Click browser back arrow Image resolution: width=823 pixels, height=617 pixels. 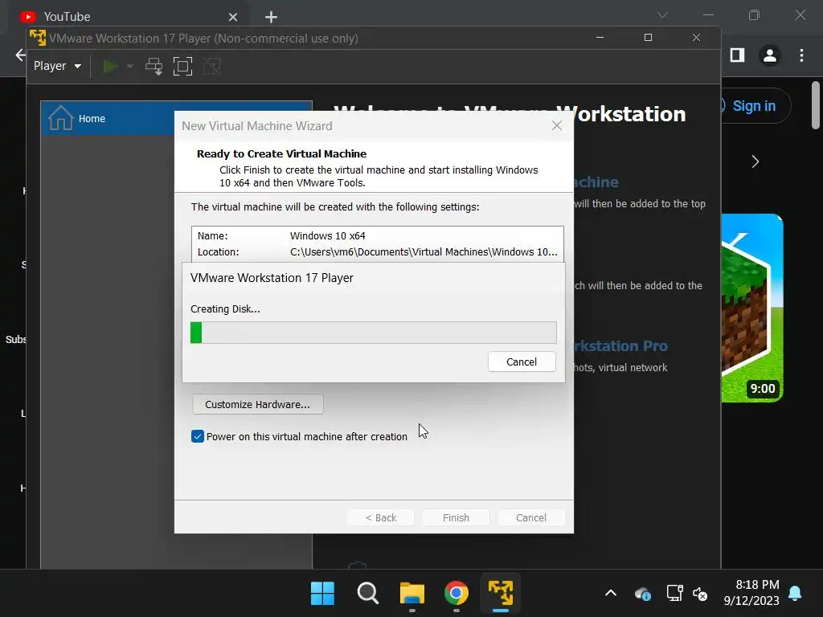tap(20, 55)
